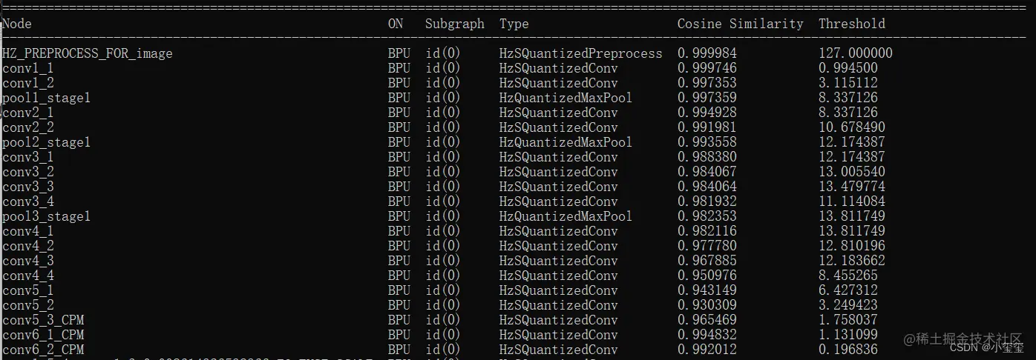Image resolution: width=1036 pixels, height=360 pixels.
Task: Click threshold value 10.678490
Action: (x=852, y=127)
